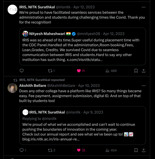
Task: Unlike the tweet with 15 likes
Action: point(79,150)
